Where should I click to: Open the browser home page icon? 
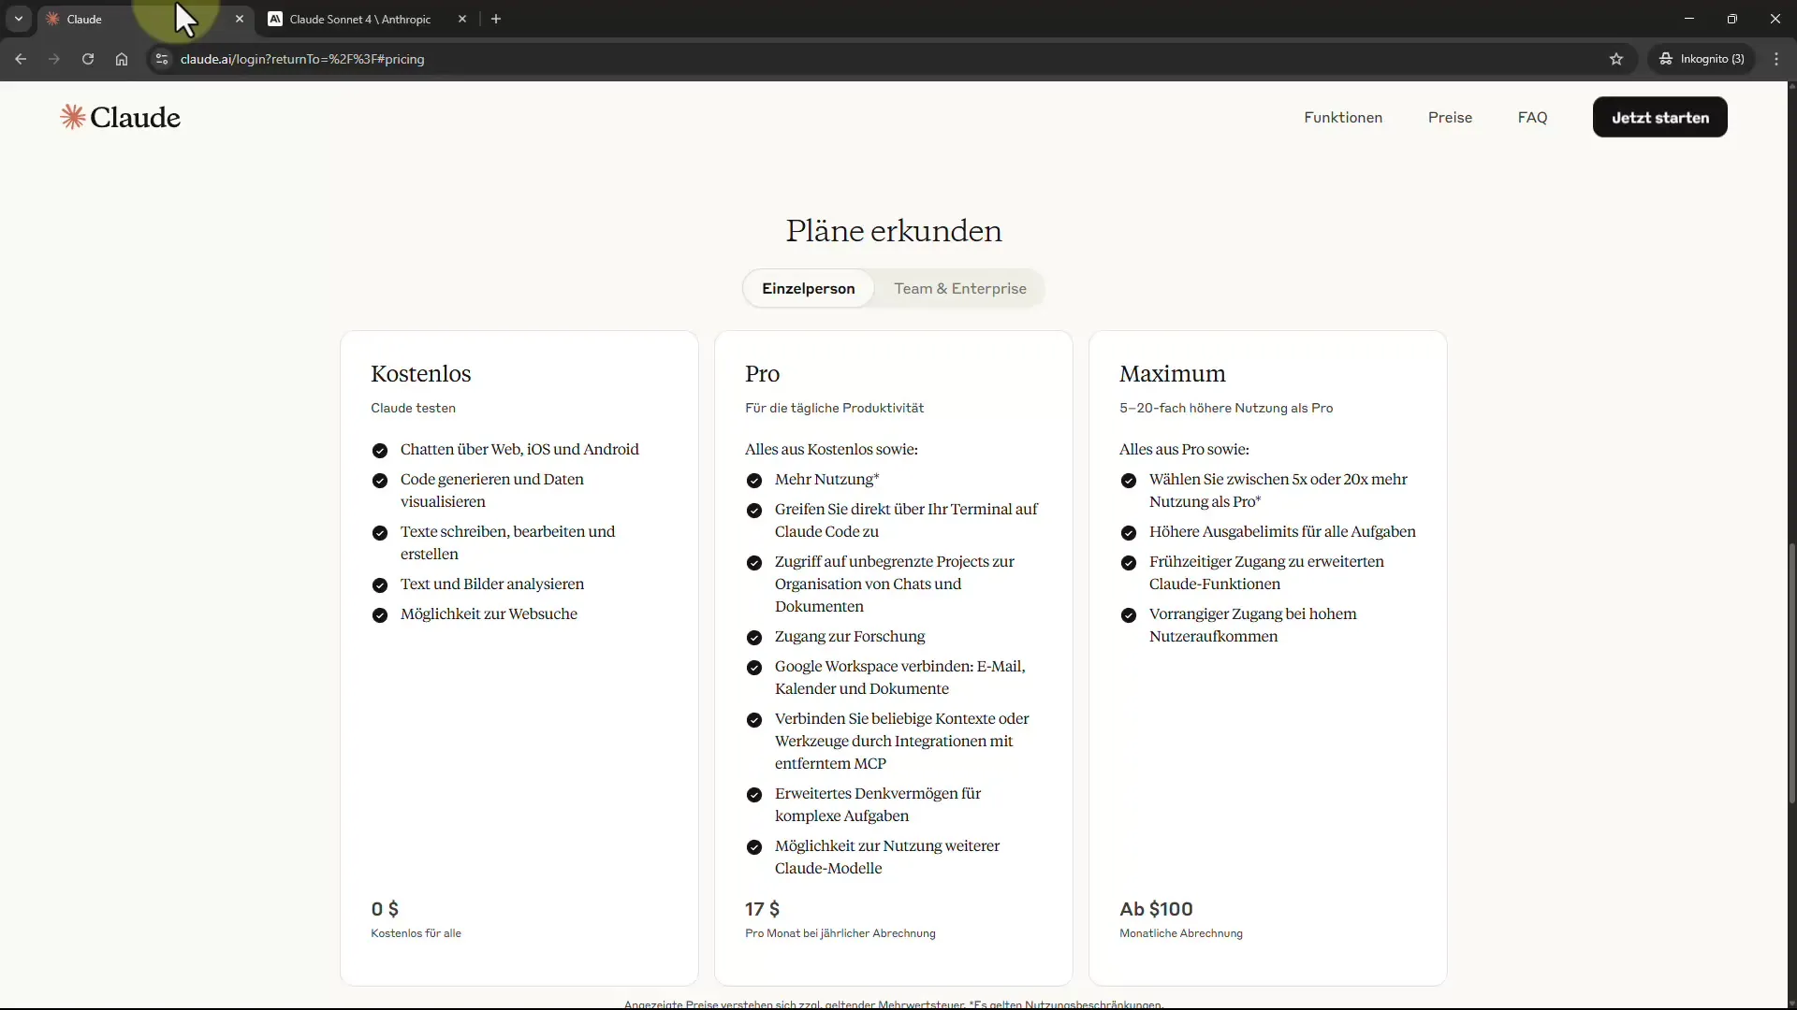tap(122, 59)
